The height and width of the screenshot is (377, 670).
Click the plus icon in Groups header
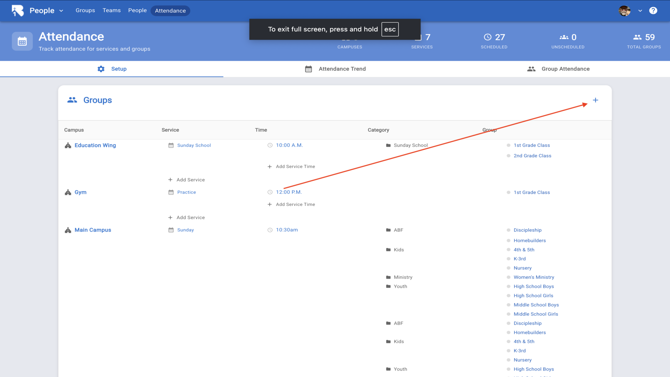click(595, 100)
